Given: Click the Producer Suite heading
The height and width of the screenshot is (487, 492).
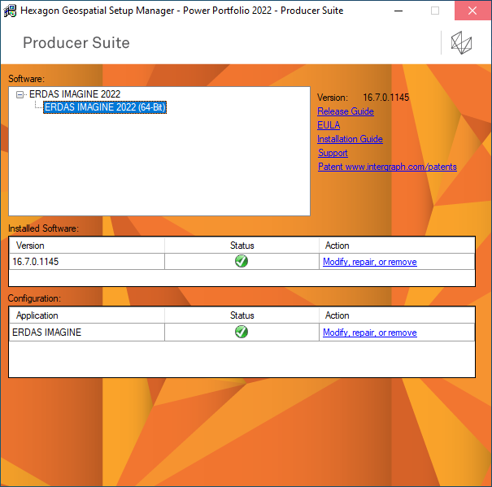Looking at the screenshot, I should [x=76, y=42].
